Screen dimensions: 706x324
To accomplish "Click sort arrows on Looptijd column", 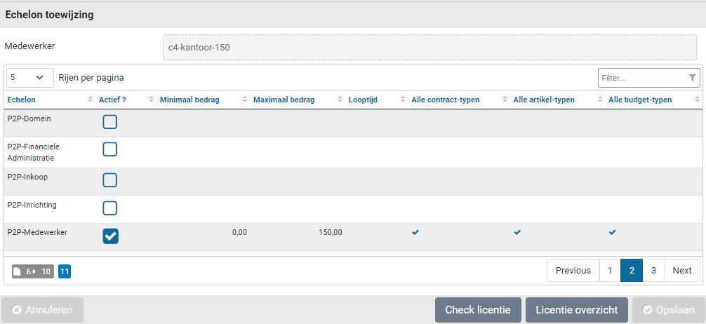I will point(404,100).
